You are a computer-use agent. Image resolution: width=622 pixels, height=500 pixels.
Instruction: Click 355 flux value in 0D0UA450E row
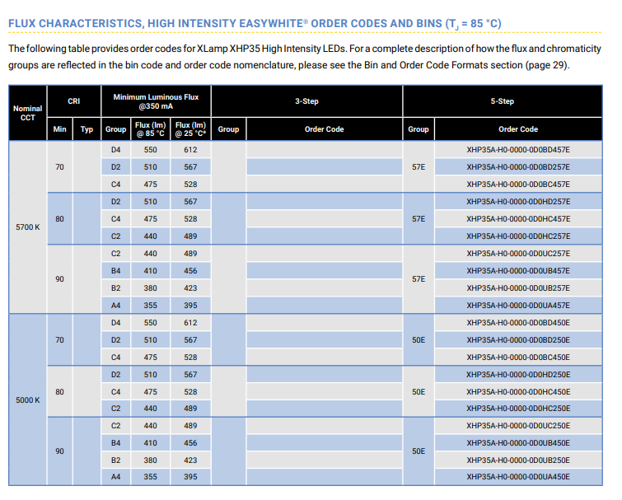click(x=150, y=477)
